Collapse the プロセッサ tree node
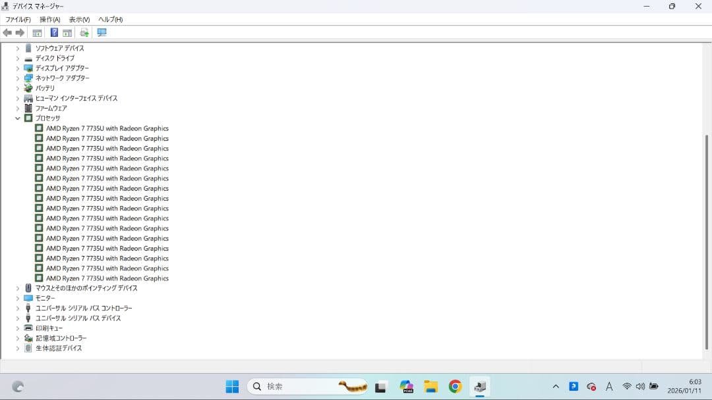The width and height of the screenshot is (712, 400). pyautogui.click(x=18, y=118)
